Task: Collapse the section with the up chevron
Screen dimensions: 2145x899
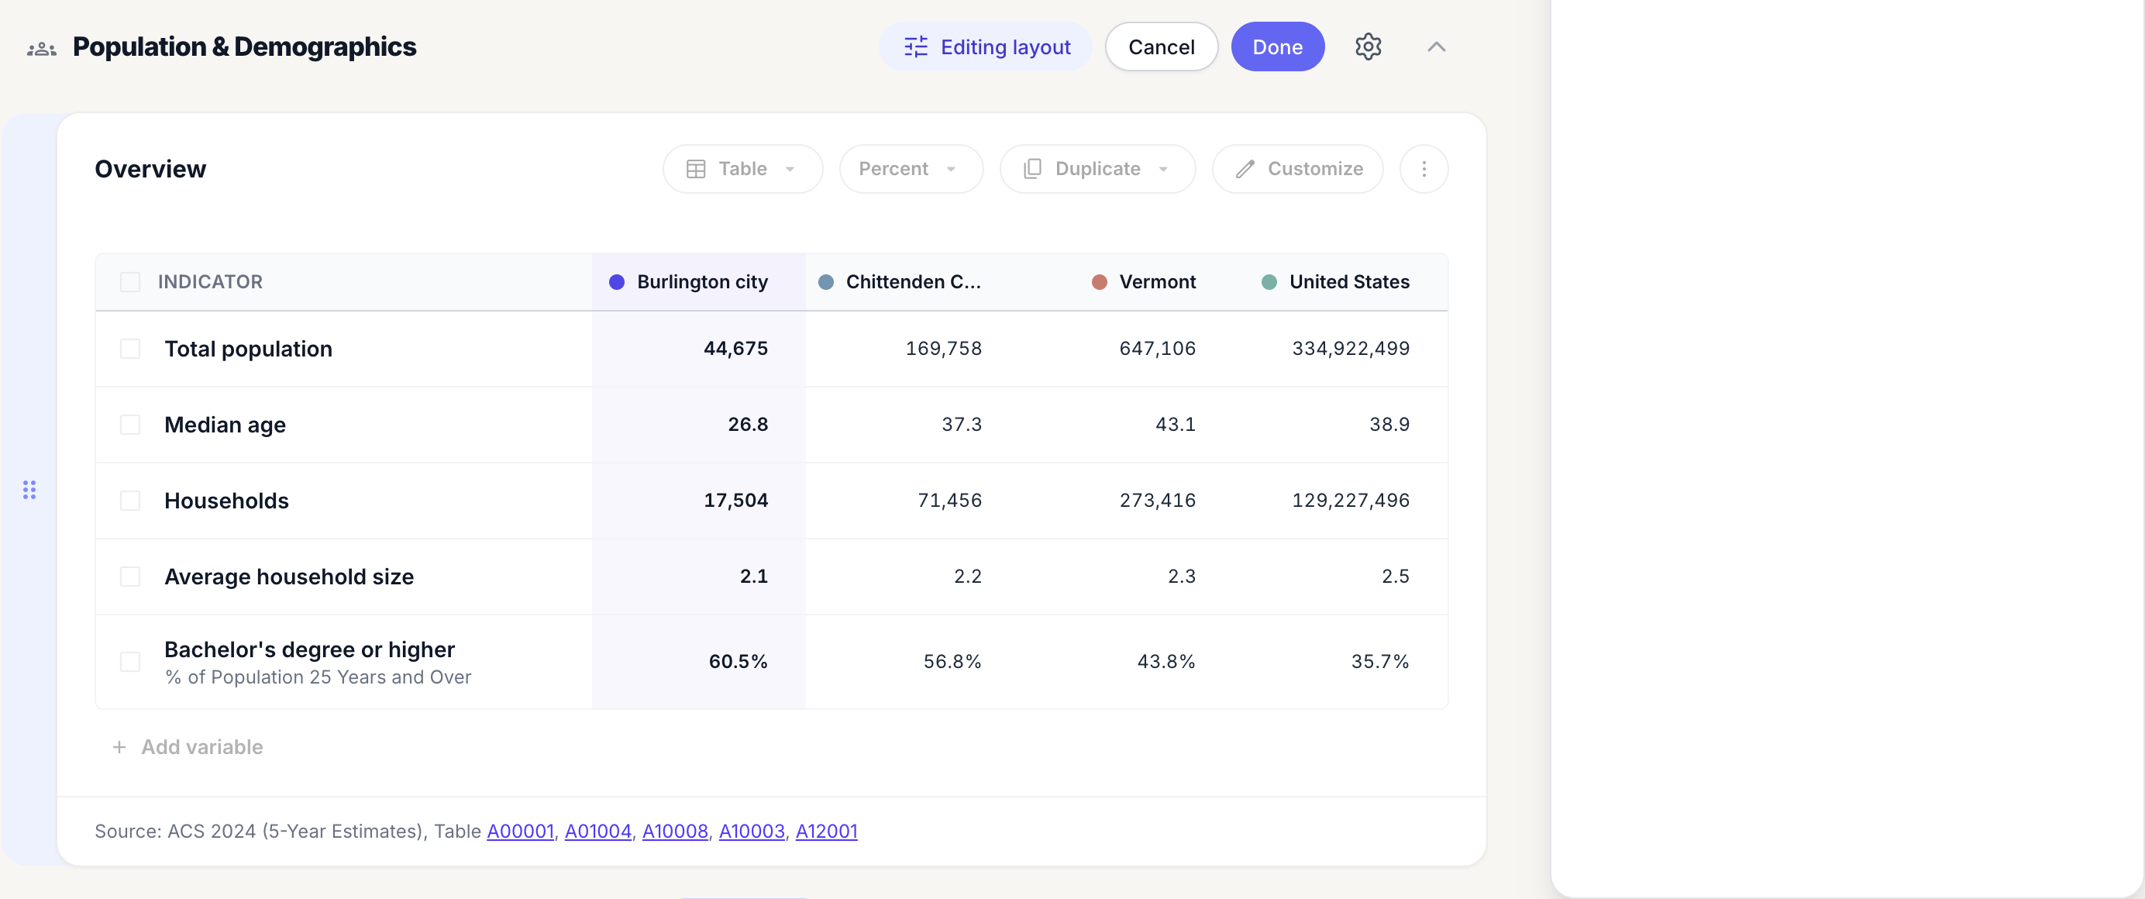Action: coord(1435,46)
